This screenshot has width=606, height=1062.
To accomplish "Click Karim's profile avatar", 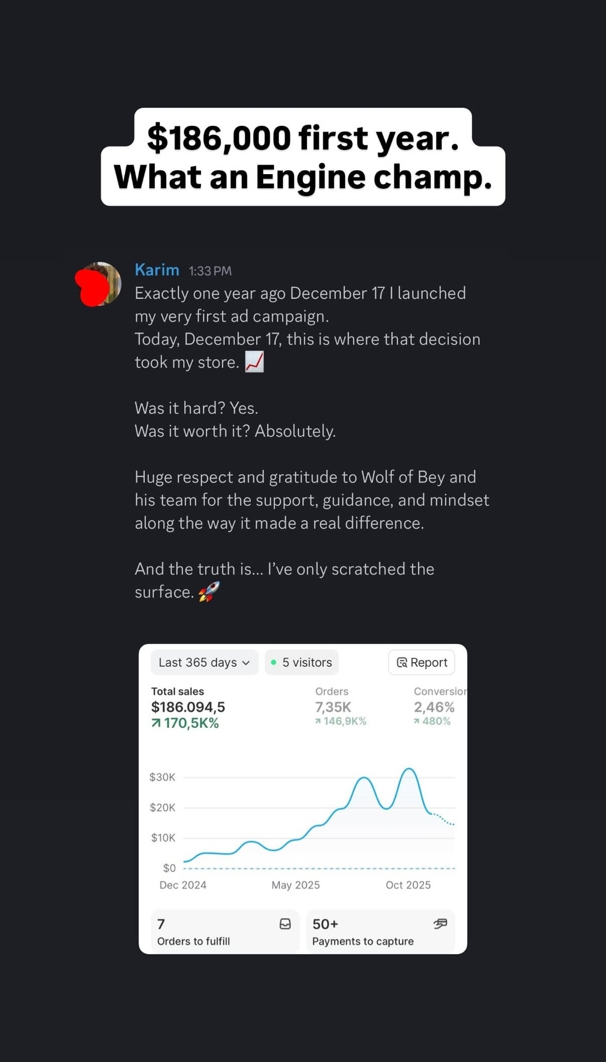I will click(x=100, y=284).
